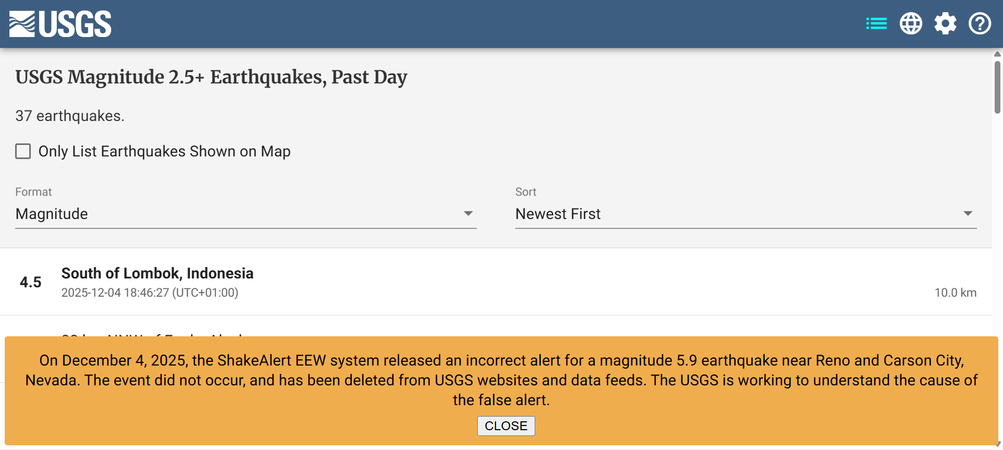This screenshot has width=1003, height=450.
Task: Click the 37 earthquakes count text
Action: pos(69,116)
